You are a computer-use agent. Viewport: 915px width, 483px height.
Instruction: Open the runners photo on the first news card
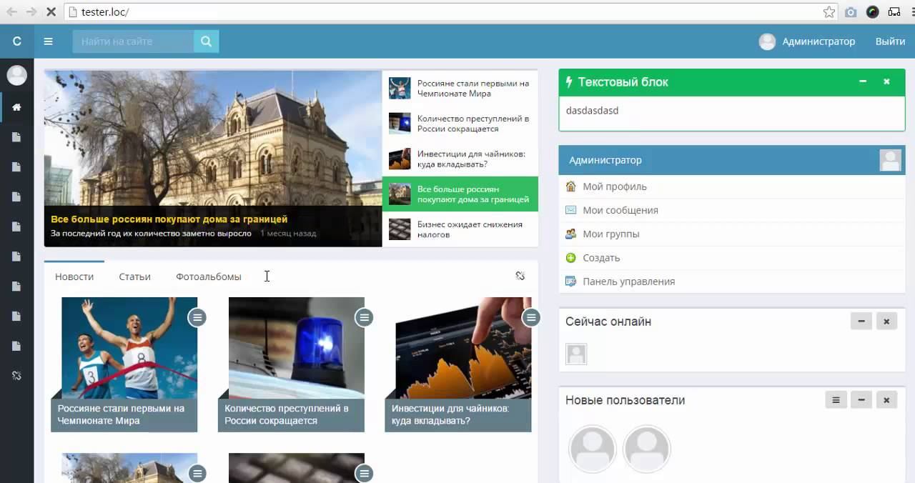click(x=129, y=348)
